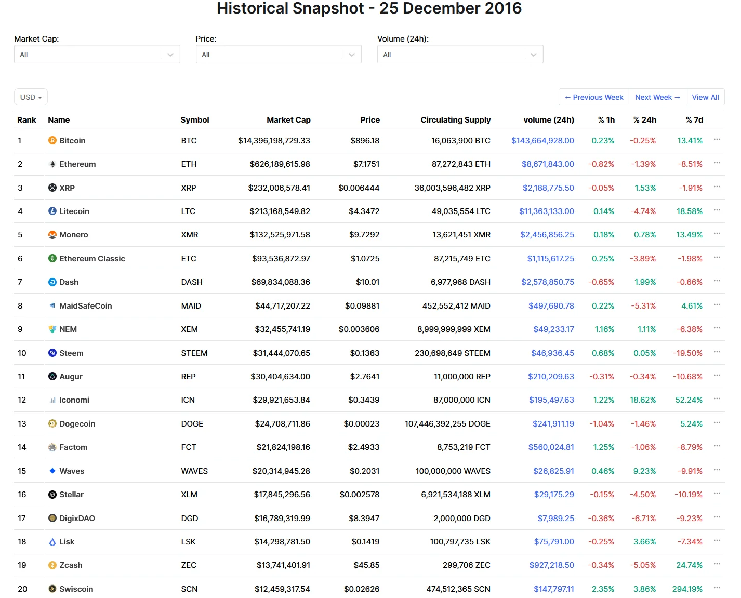The image size is (741, 598).
Task: Click the View All button
Action: point(705,97)
